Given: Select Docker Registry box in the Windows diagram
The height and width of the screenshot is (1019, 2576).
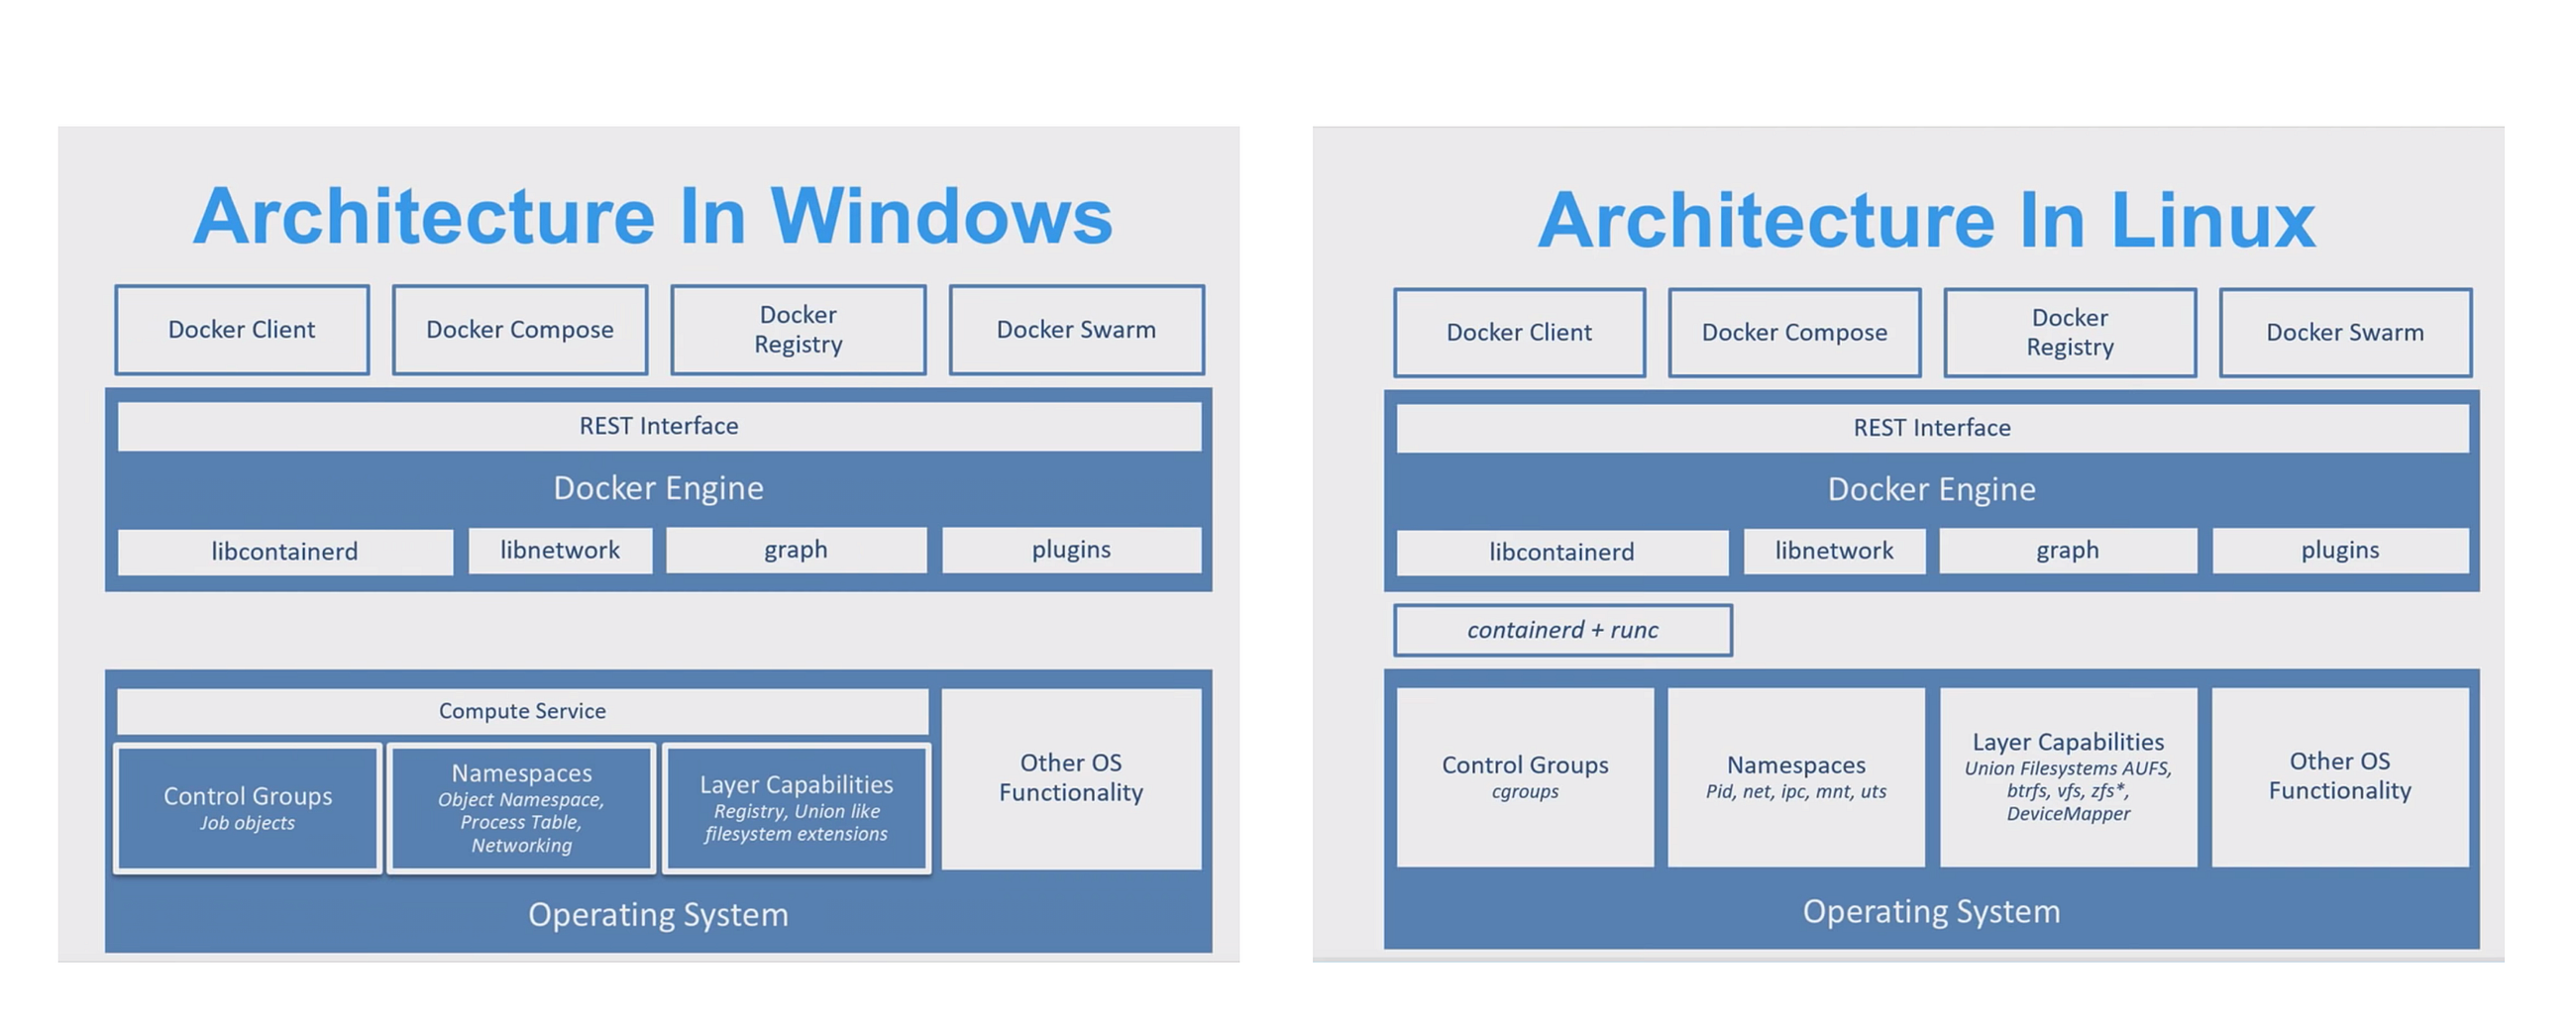Looking at the screenshot, I should tap(798, 330).
